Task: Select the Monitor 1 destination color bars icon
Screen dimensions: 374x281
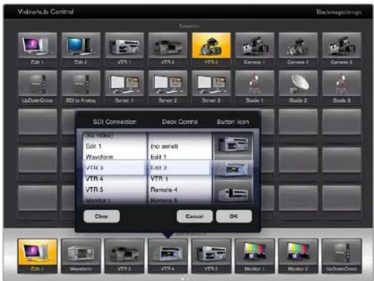Action: [x=255, y=251]
